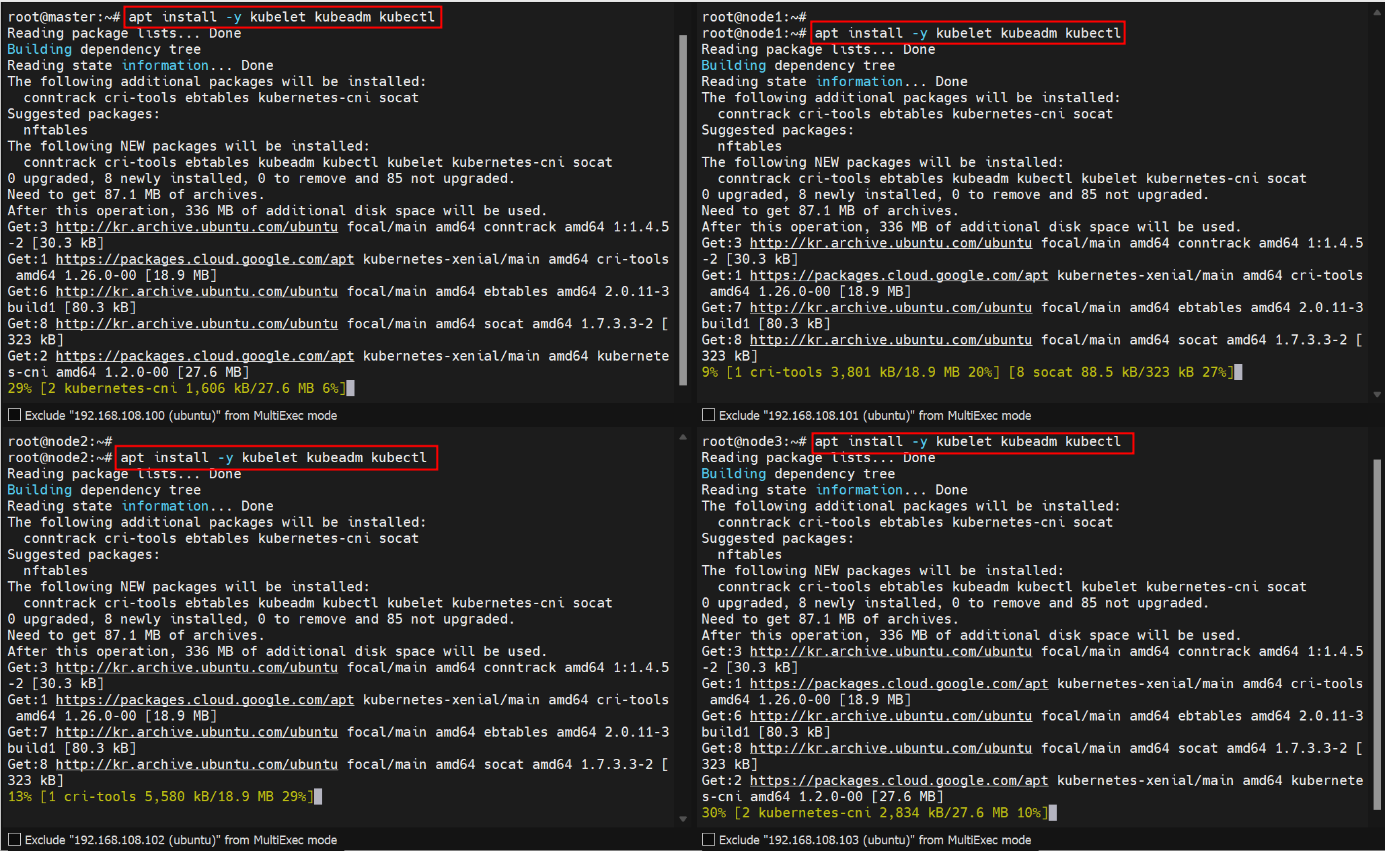This screenshot has width=1385, height=851.
Task: Toggle Exclude 192.168.108.102 from MultiExec checkbox
Action: (14, 840)
